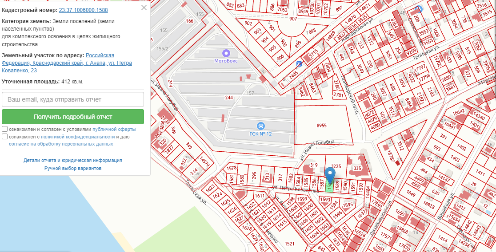Select the highlighted green parcel 1588
Image resolution: width=496 pixels, height=252 pixels.
[x=329, y=186]
